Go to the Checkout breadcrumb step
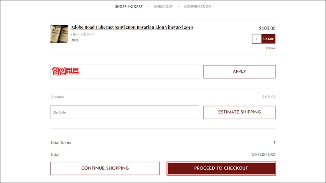The width and height of the screenshot is (326, 183). click(x=163, y=7)
